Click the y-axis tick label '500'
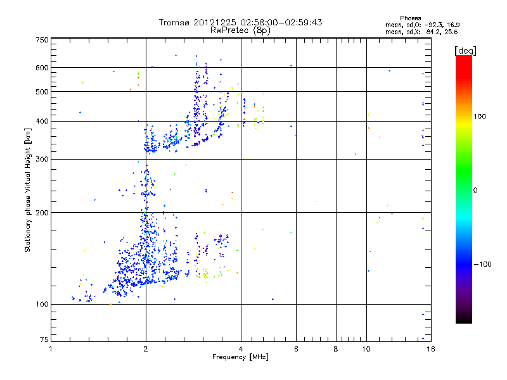507x380 pixels. point(42,92)
